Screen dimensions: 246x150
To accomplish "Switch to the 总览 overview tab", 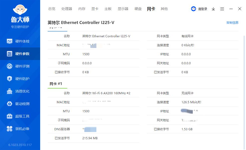I will tap(52, 9).
